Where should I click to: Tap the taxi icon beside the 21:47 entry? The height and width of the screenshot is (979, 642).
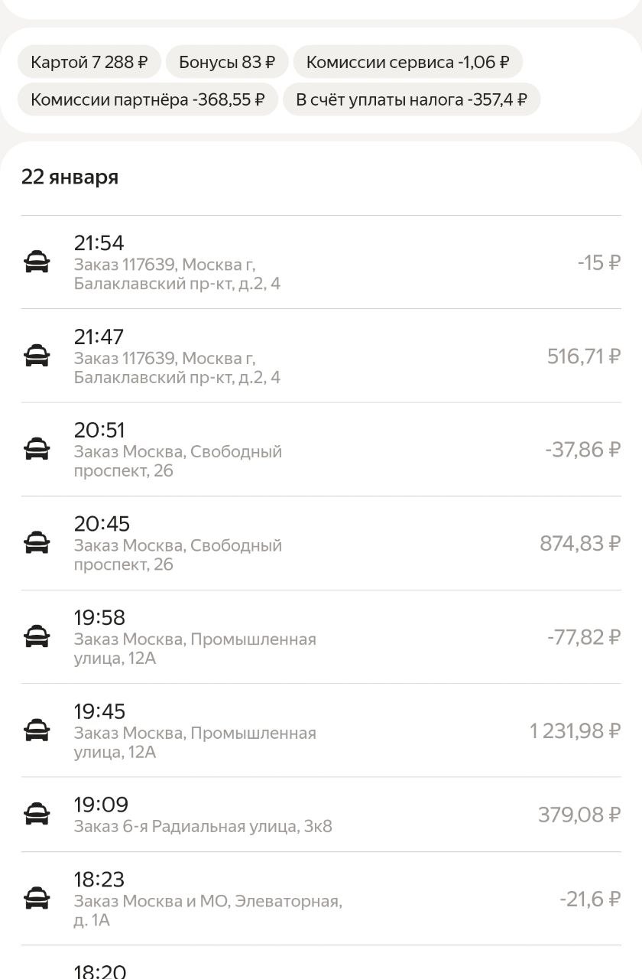click(37, 356)
